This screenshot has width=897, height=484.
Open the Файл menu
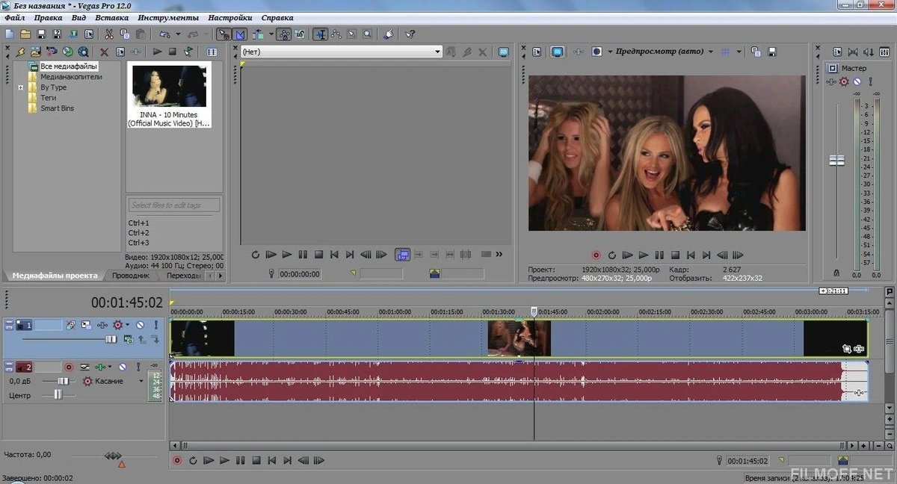tap(14, 17)
